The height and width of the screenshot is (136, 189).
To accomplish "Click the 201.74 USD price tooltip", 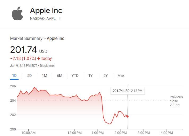I will pyautogui.click(x=128, y=91).
